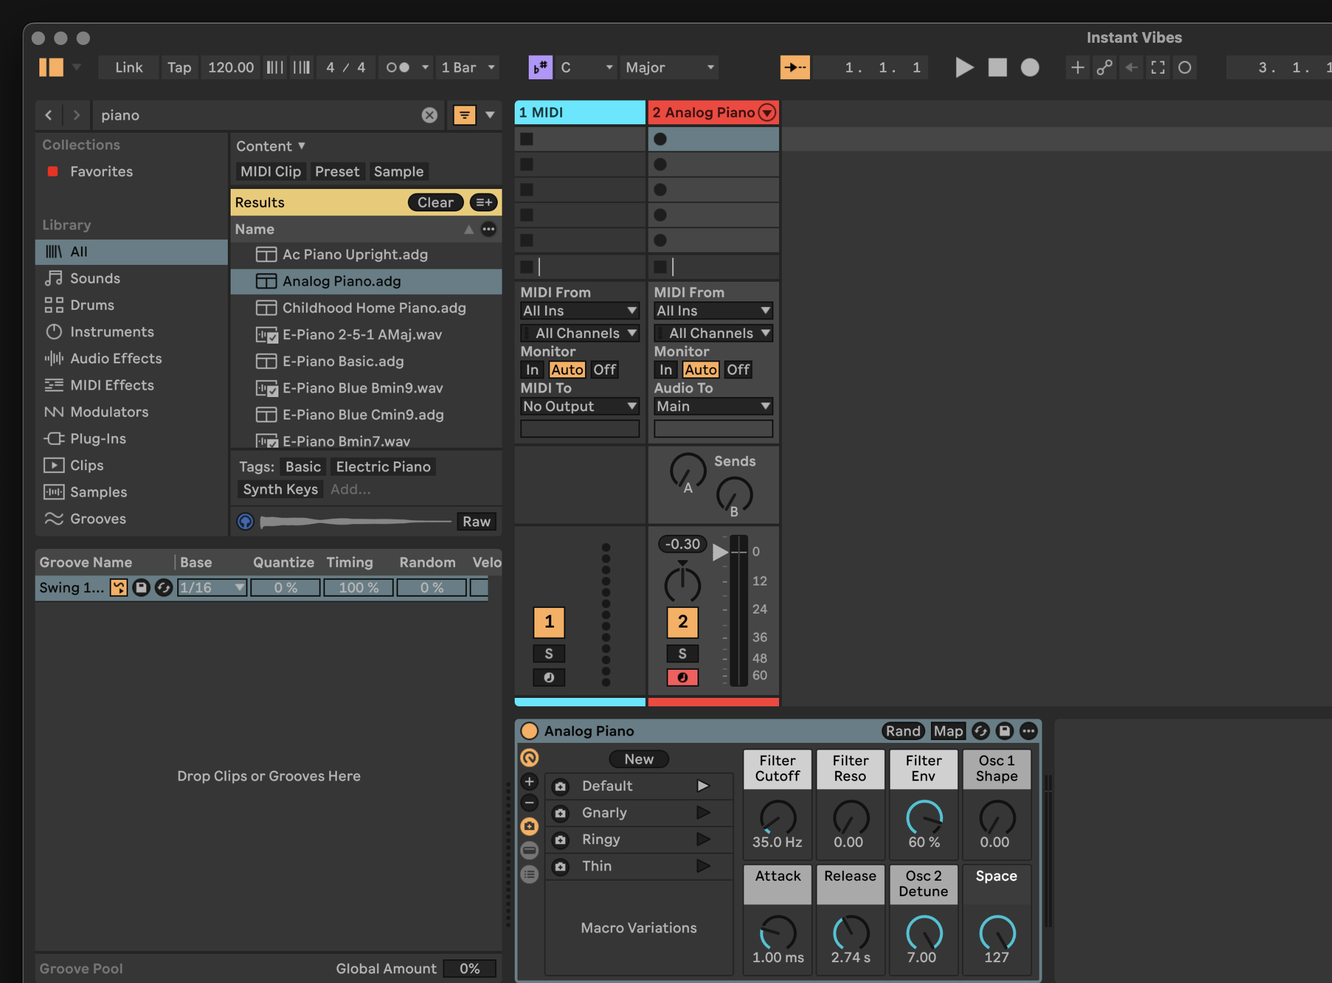Screen dimensions: 1332x983
Task: Open the Swing groove base 1/16 dropdown
Action: tap(213, 588)
